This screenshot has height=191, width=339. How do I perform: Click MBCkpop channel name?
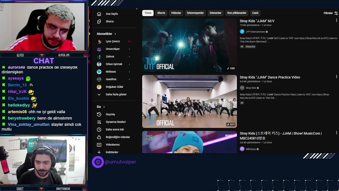click(251, 149)
